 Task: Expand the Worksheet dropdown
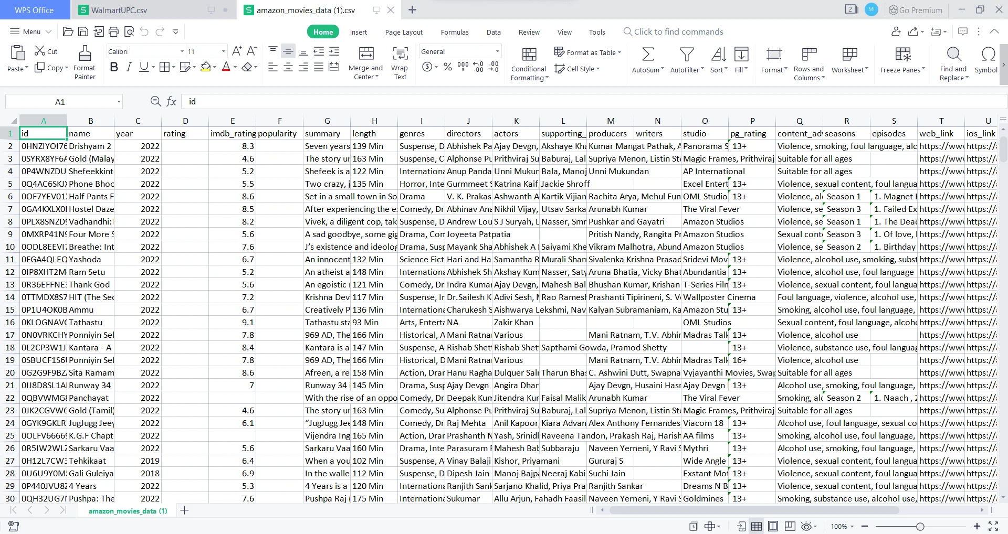(x=867, y=69)
